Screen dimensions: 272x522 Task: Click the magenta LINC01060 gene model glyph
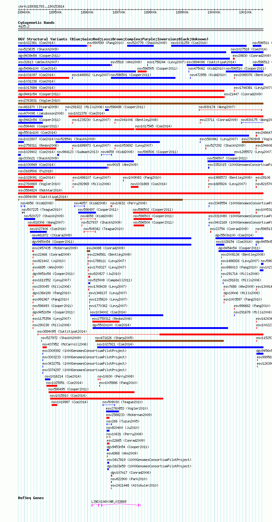click(x=116, y=505)
